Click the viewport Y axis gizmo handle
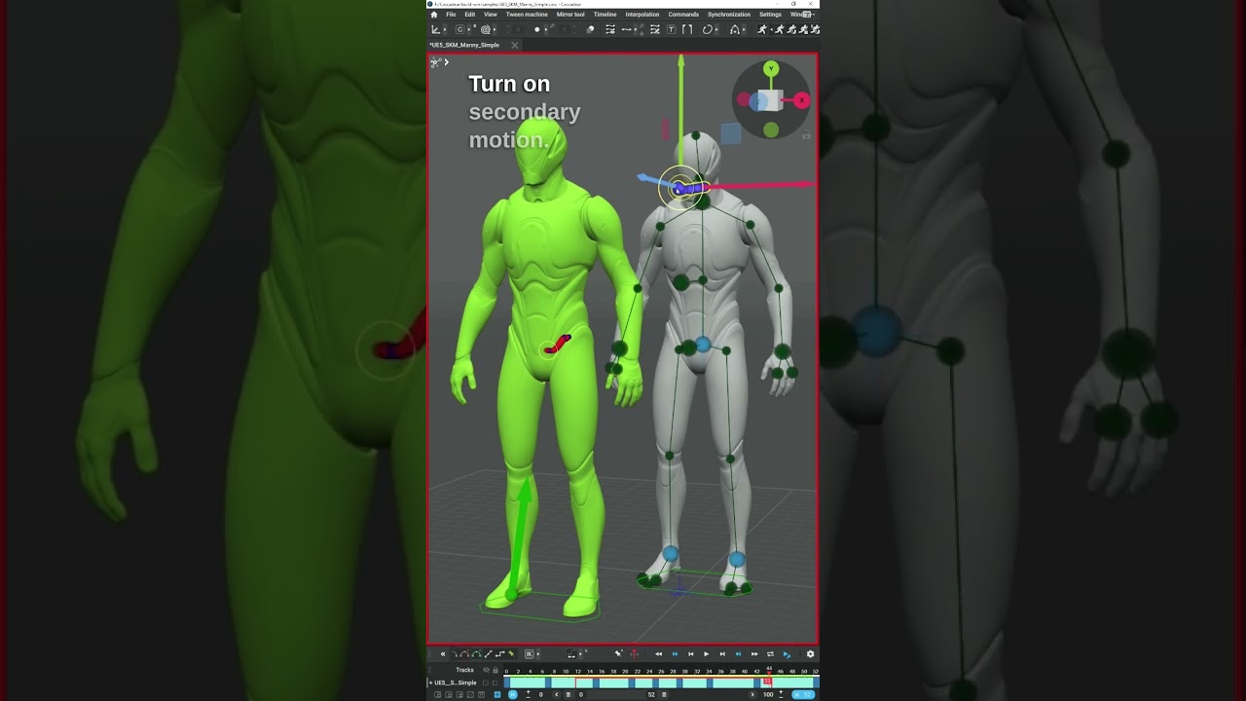The height and width of the screenshot is (701, 1246). click(771, 69)
